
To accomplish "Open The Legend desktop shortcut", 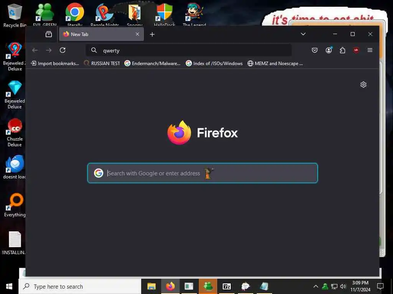I will click(194, 15).
